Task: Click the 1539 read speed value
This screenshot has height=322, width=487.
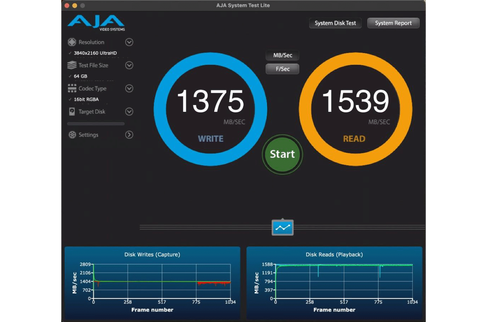Action: [356, 101]
